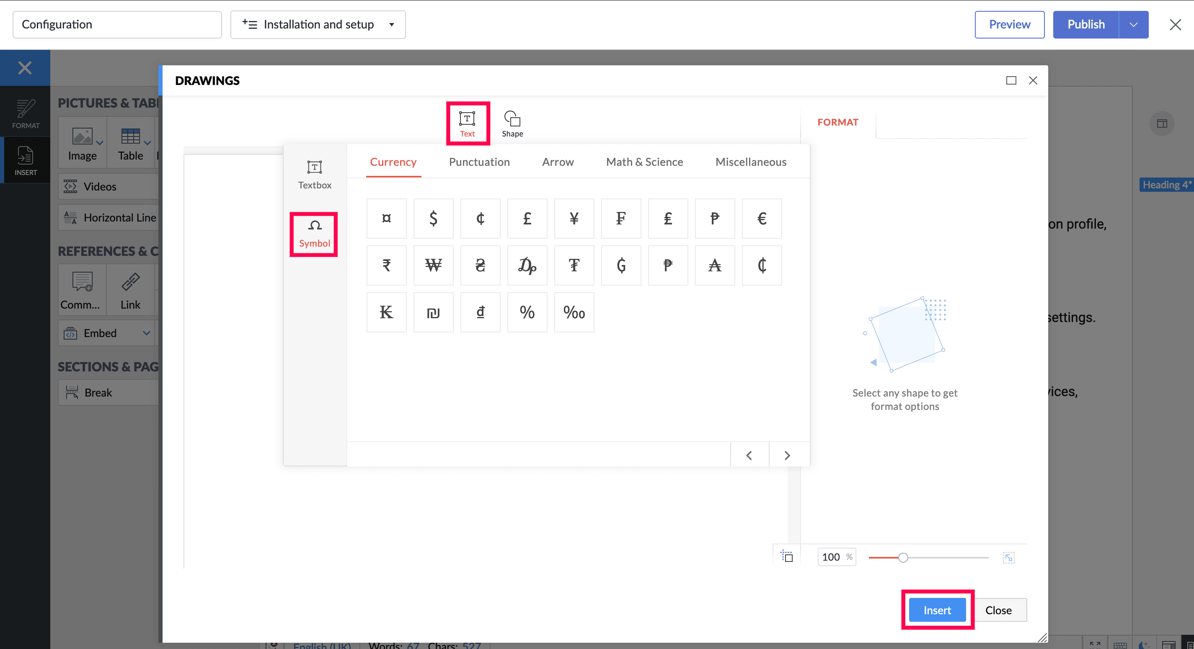Click the fit-to-canvas icon beside zoom box
Screen dimensions: 1194x649
click(787, 557)
